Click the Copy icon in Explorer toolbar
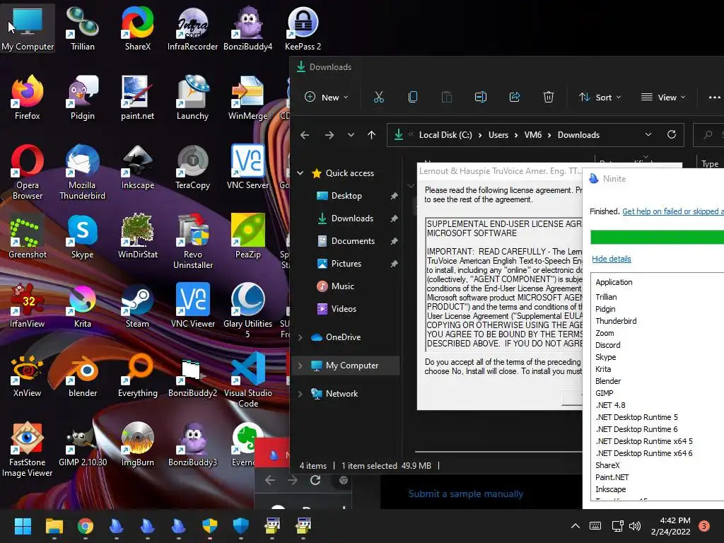 [x=413, y=97]
